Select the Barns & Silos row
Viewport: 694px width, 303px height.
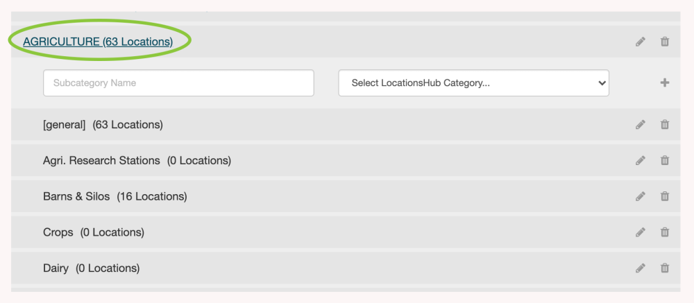coord(115,196)
